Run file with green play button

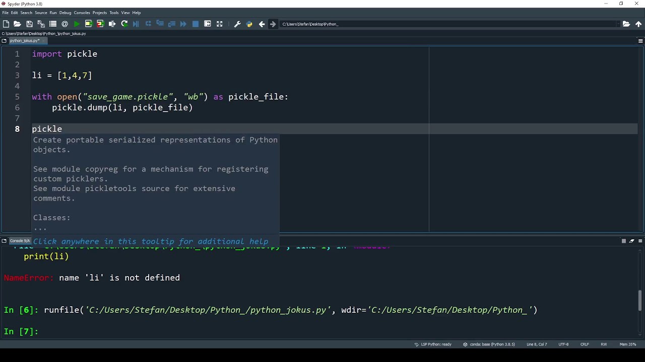77,24
